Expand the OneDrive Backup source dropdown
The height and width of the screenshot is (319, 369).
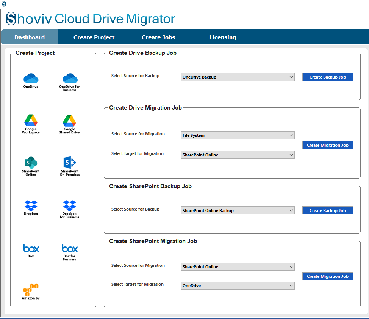[x=238, y=77]
